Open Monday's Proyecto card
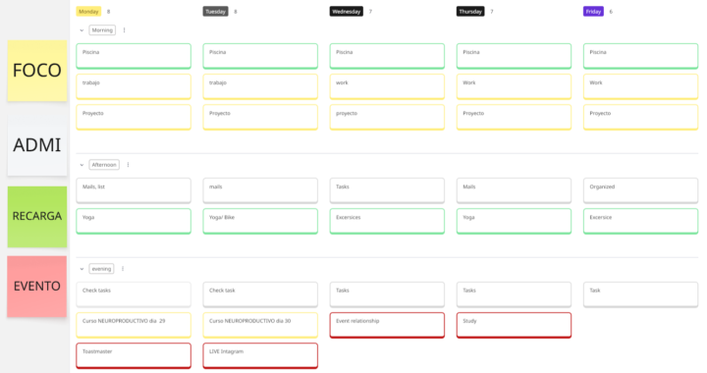The width and height of the screenshot is (707, 373). (134, 117)
